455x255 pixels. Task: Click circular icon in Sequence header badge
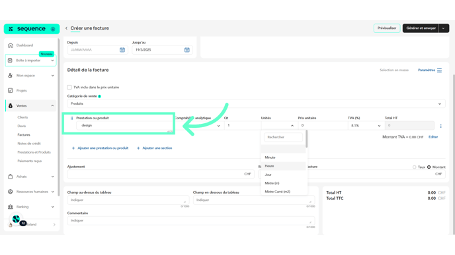53,29
